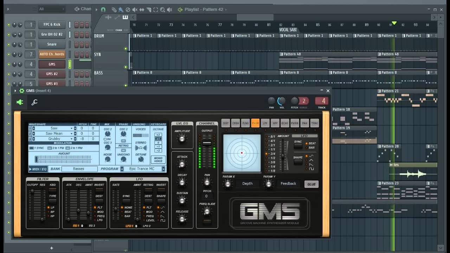Select the Slice tool in Playlist toolbar

[149, 9]
